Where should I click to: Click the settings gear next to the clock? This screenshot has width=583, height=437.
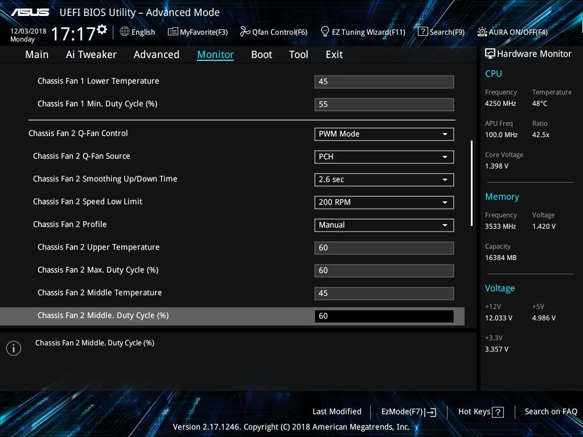click(102, 30)
